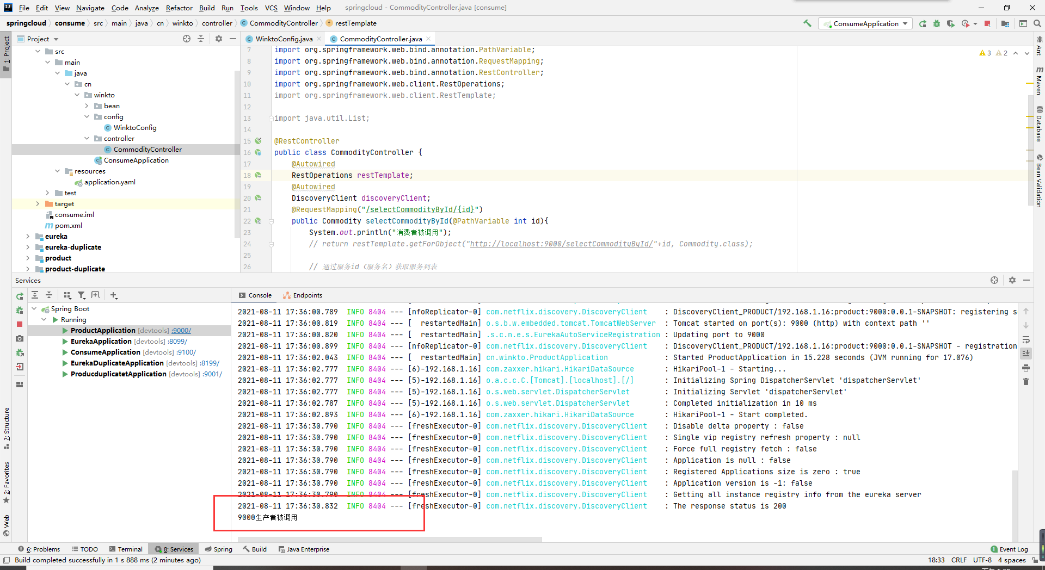This screenshot has height=570, width=1045.
Task: Click rerun in debug mode in Services sidebar
Action: coord(20,310)
